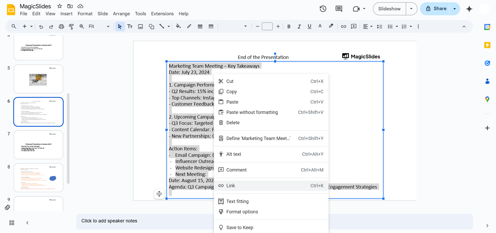Star the MagicSlides presentation
This screenshot has height=233, width=496.
click(60, 6)
